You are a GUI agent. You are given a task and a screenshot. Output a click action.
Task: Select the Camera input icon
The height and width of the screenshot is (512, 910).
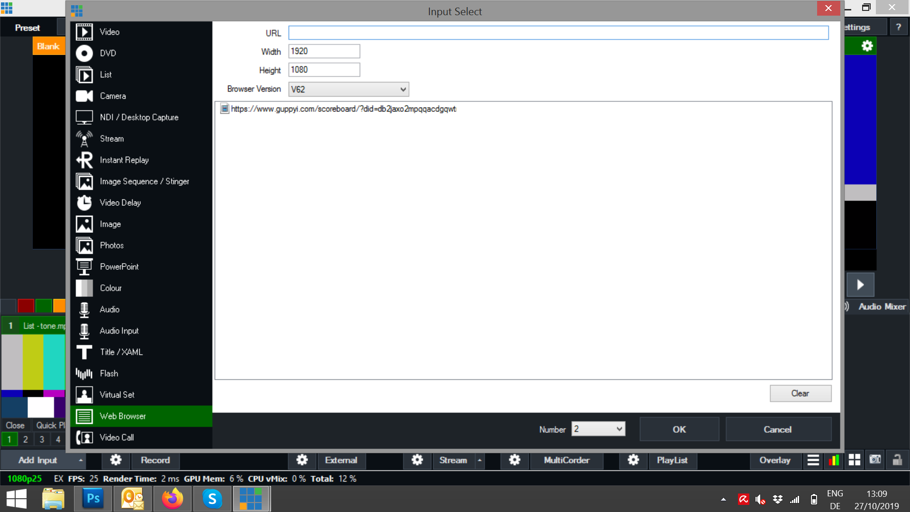click(x=84, y=96)
